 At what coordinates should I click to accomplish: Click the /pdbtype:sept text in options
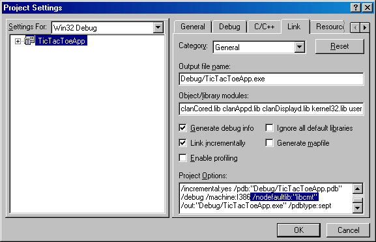[x=310, y=206]
